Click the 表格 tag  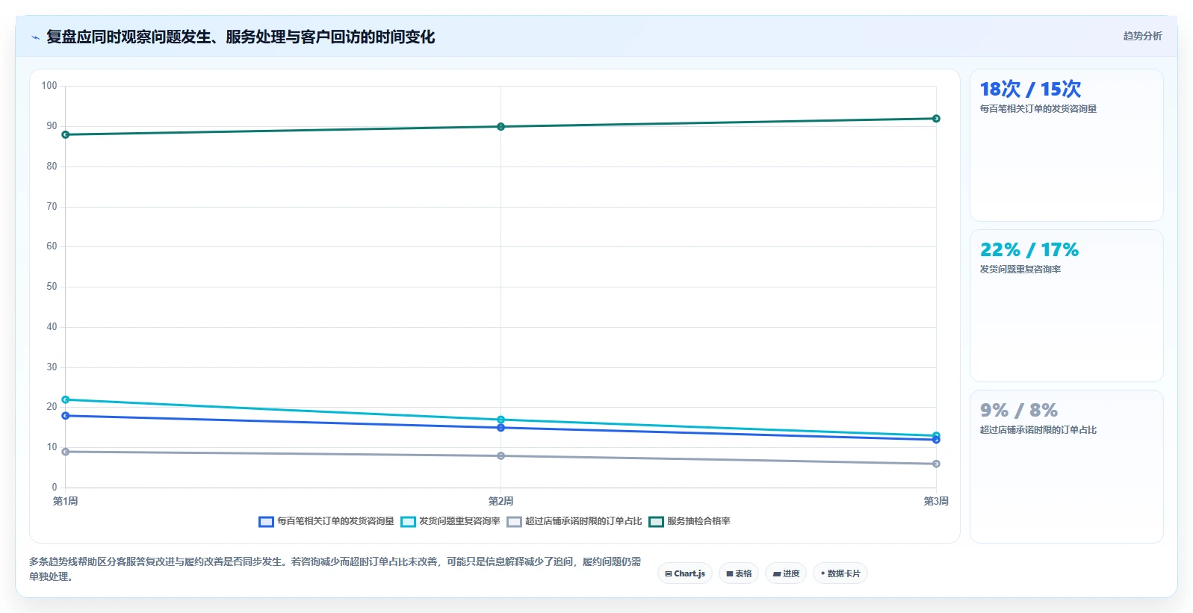(x=739, y=573)
